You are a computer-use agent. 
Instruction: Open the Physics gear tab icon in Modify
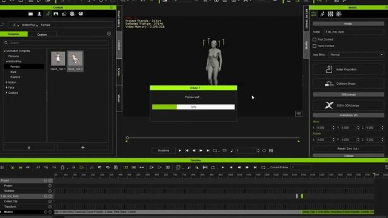[338, 14]
